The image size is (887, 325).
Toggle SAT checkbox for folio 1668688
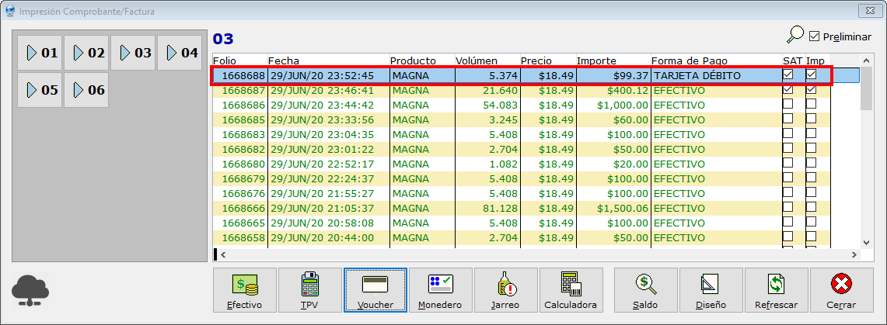point(788,75)
